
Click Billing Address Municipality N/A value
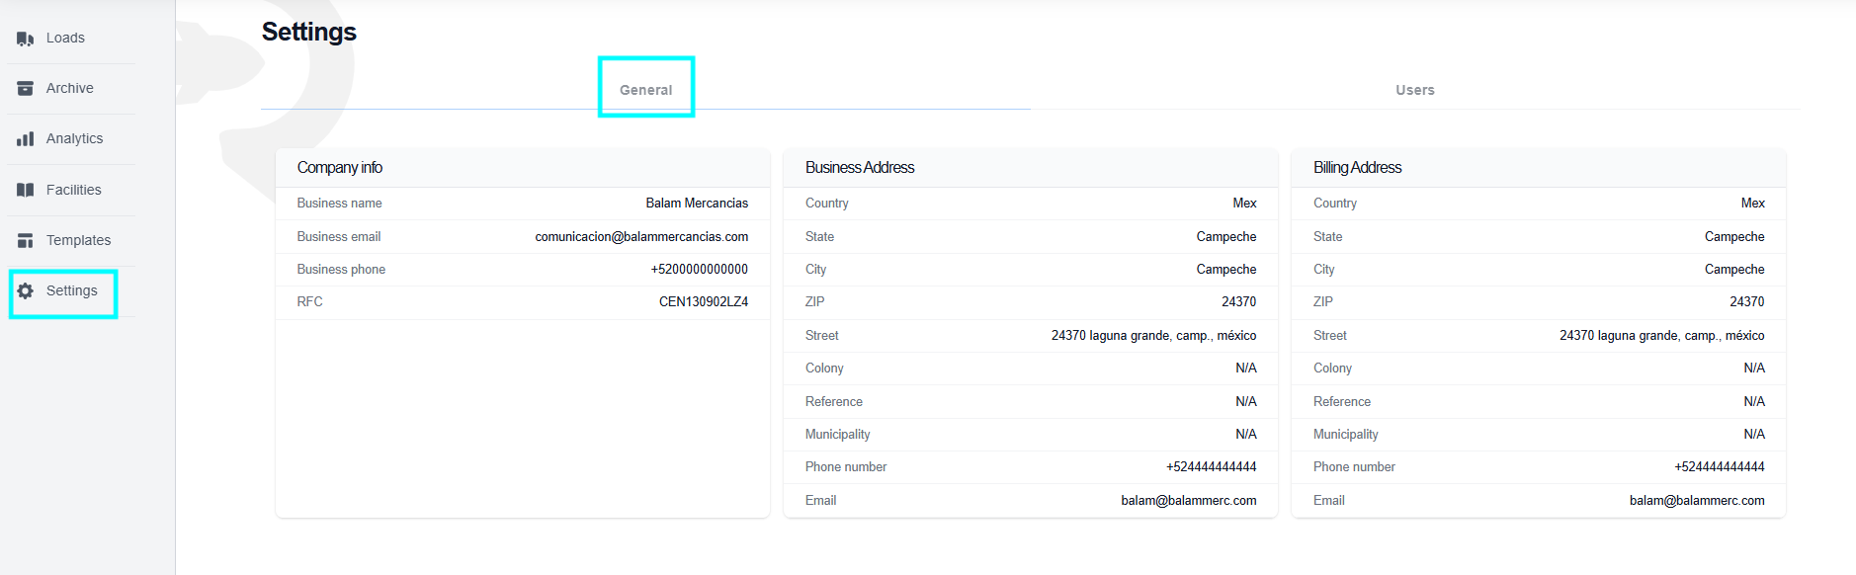coord(1753,435)
